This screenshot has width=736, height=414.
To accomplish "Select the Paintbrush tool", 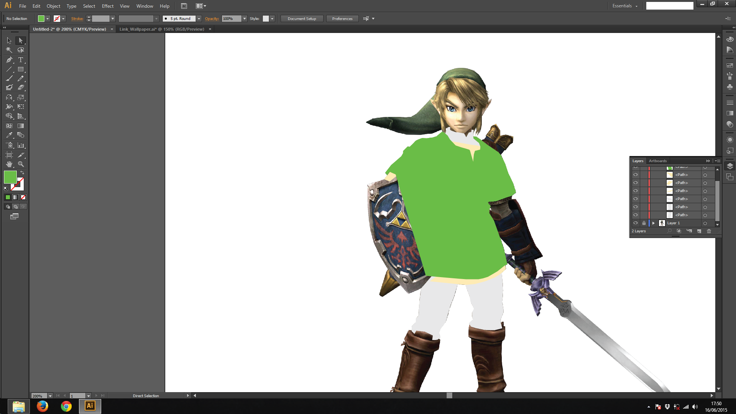I will pos(9,78).
